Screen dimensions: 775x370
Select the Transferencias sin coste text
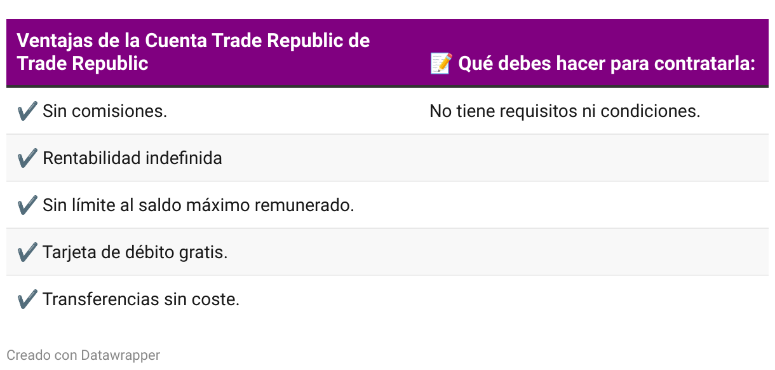(x=141, y=299)
